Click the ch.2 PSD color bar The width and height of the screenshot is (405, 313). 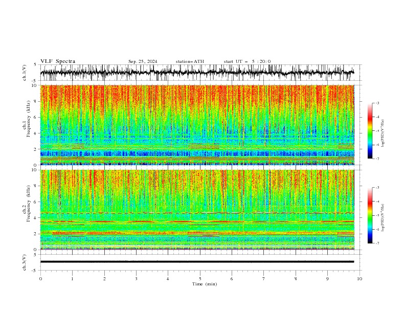pos(370,215)
